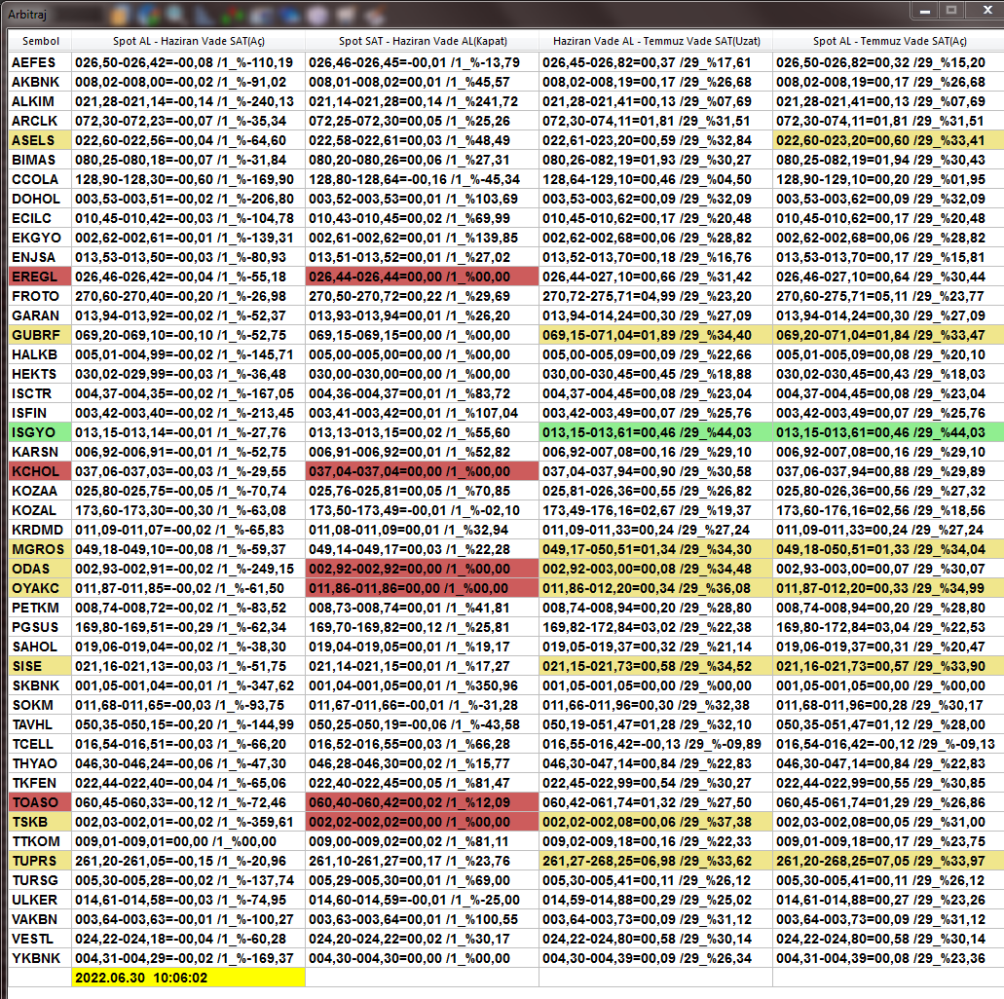1004x999 pixels.
Task: Click KOZAL cell '173,50-173,49=-00,01 /1_%-02,10'
Action: coord(422,510)
